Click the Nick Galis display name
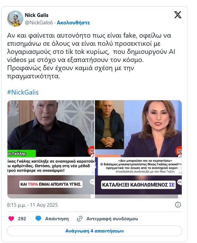Viewport: 197px width, 243px height. [x=37, y=15]
